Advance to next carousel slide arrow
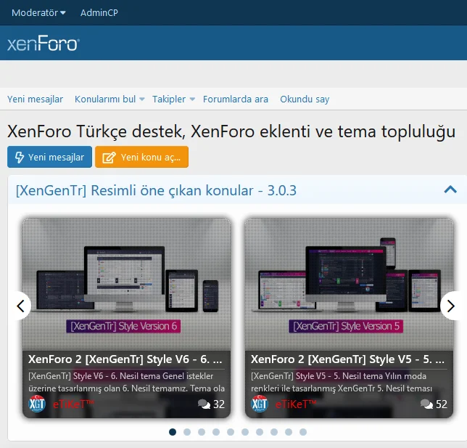The width and height of the screenshot is (467, 448). (451, 306)
